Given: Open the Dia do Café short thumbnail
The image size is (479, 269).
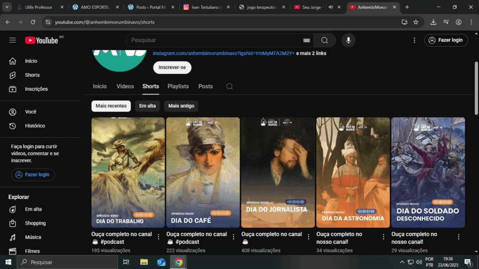Looking at the screenshot, I should click(203, 172).
